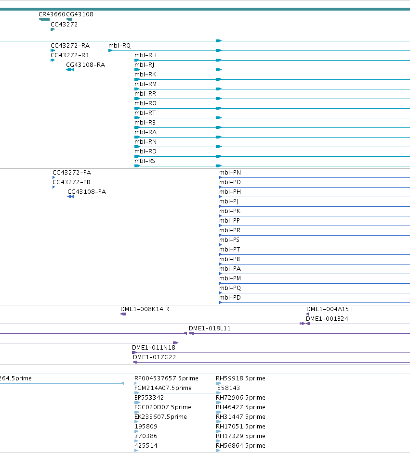Select protein mbl-PA
This screenshot has width=410, height=453.
pyautogui.click(x=230, y=269)
